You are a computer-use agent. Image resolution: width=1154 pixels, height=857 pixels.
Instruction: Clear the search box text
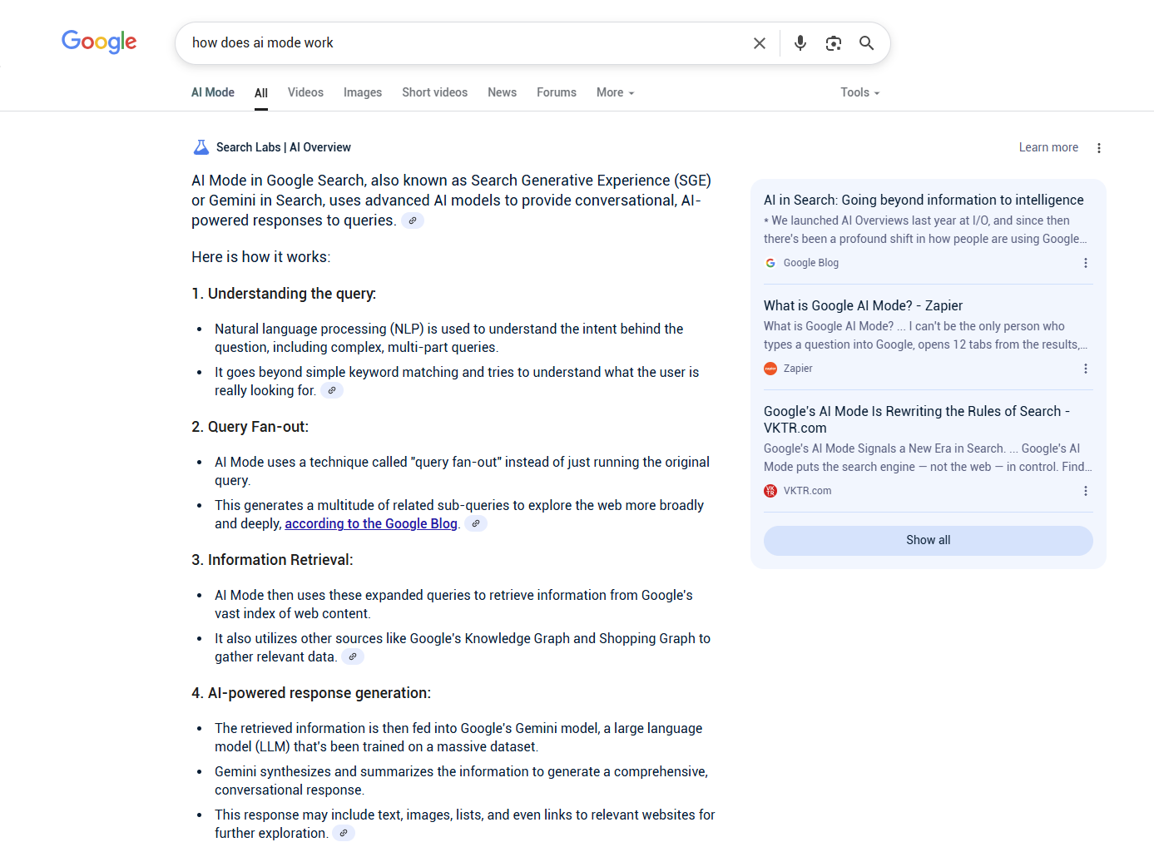tap(760, 43)
